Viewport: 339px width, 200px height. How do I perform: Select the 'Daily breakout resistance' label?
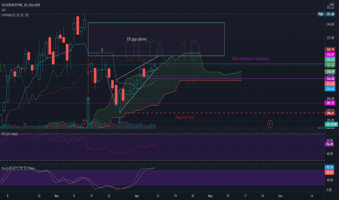click(x=250, y=59)
